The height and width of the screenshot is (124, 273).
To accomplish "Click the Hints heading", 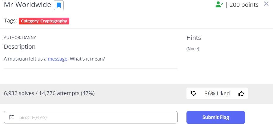I will point(194,38).
